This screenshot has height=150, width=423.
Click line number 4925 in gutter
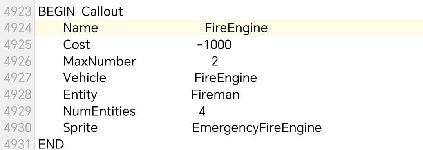[x=18, y=45]
